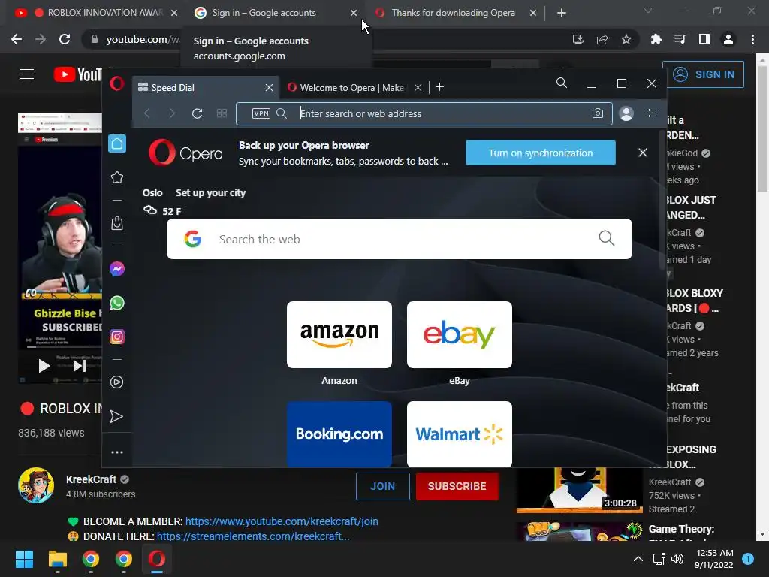Screen dimensions: 769x577
Task: Close the Welcome to Opera tab
Action: click(x=418, y=87)
